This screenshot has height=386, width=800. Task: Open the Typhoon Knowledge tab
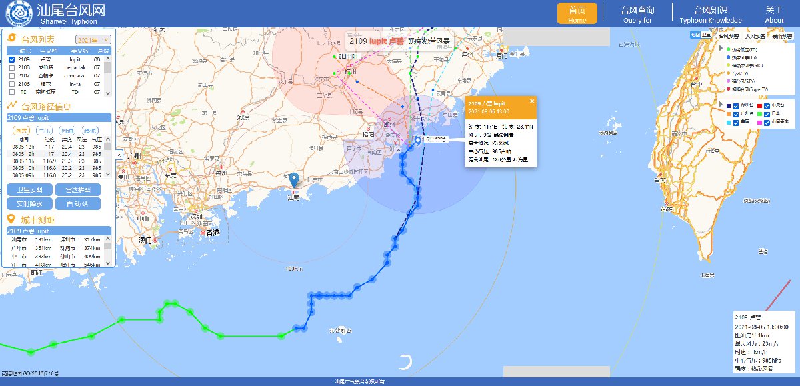pos(710,13)
